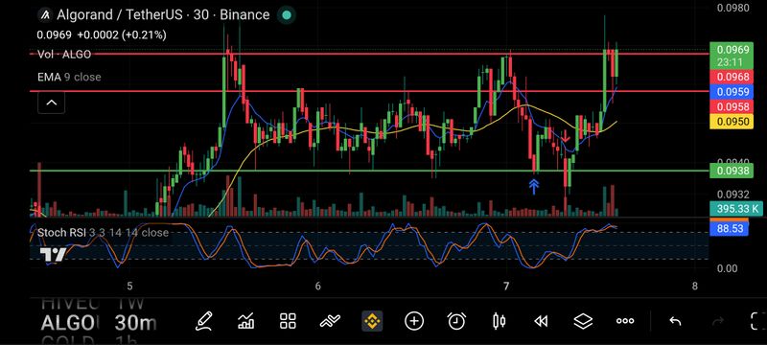Create an alert with alarm clock icon
This screenshot has height=345, width=767.
click(x=456, y=321)
